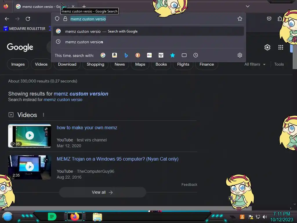297x223 pixels.
Task: Click the address bar text field
Action: (151, 19)
